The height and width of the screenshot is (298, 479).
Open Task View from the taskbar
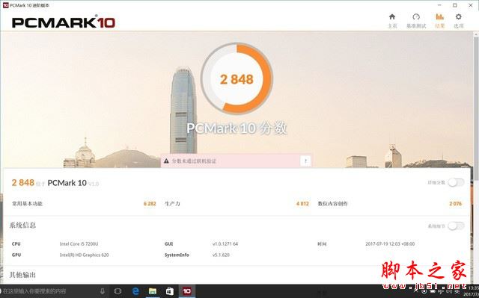point(118,291)
